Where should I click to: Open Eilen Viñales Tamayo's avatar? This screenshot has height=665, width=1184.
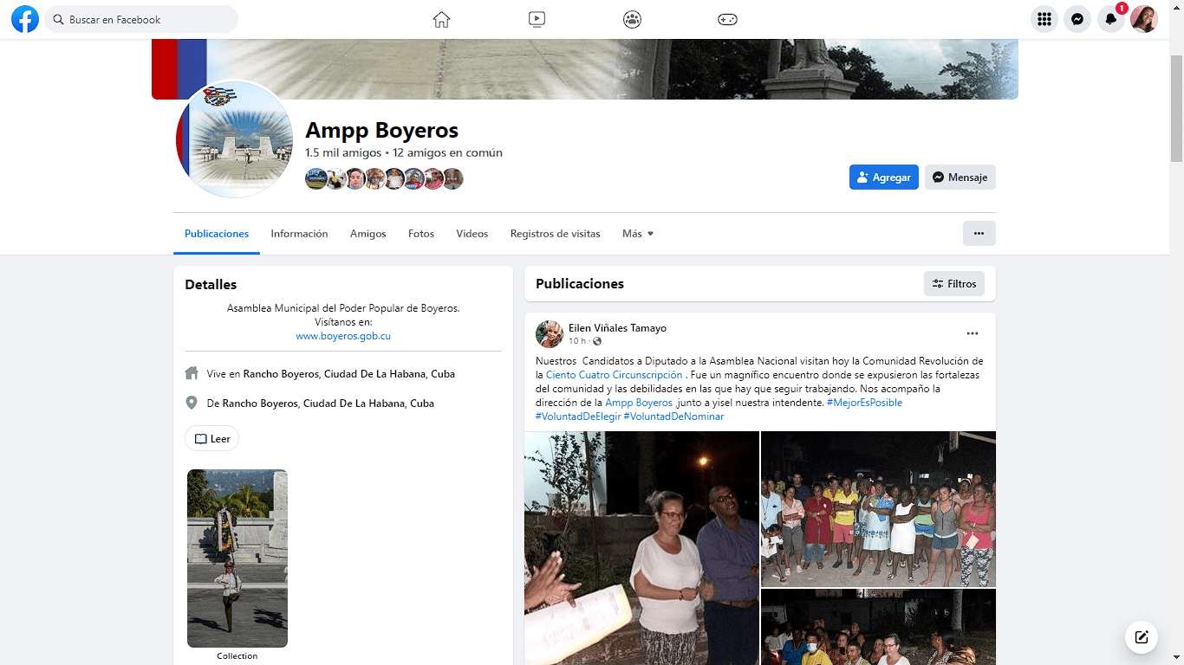550,334
